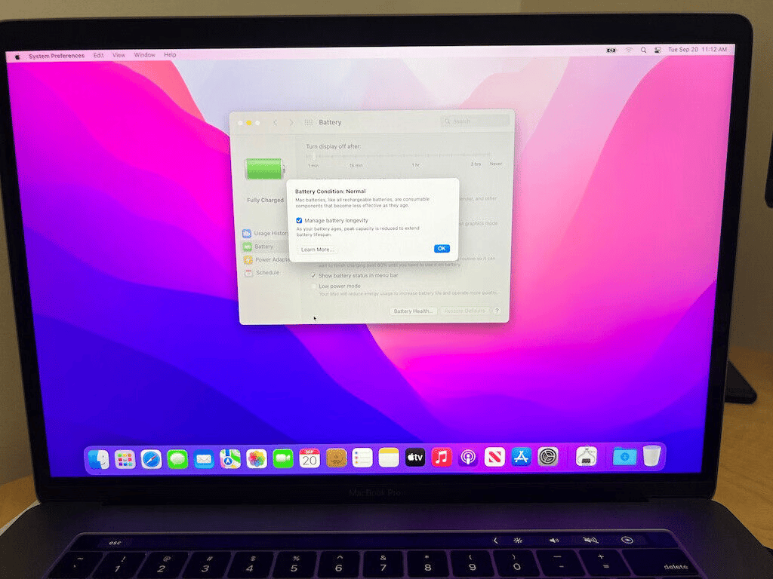Uncheck Manage battery longevity

point(299,221)
